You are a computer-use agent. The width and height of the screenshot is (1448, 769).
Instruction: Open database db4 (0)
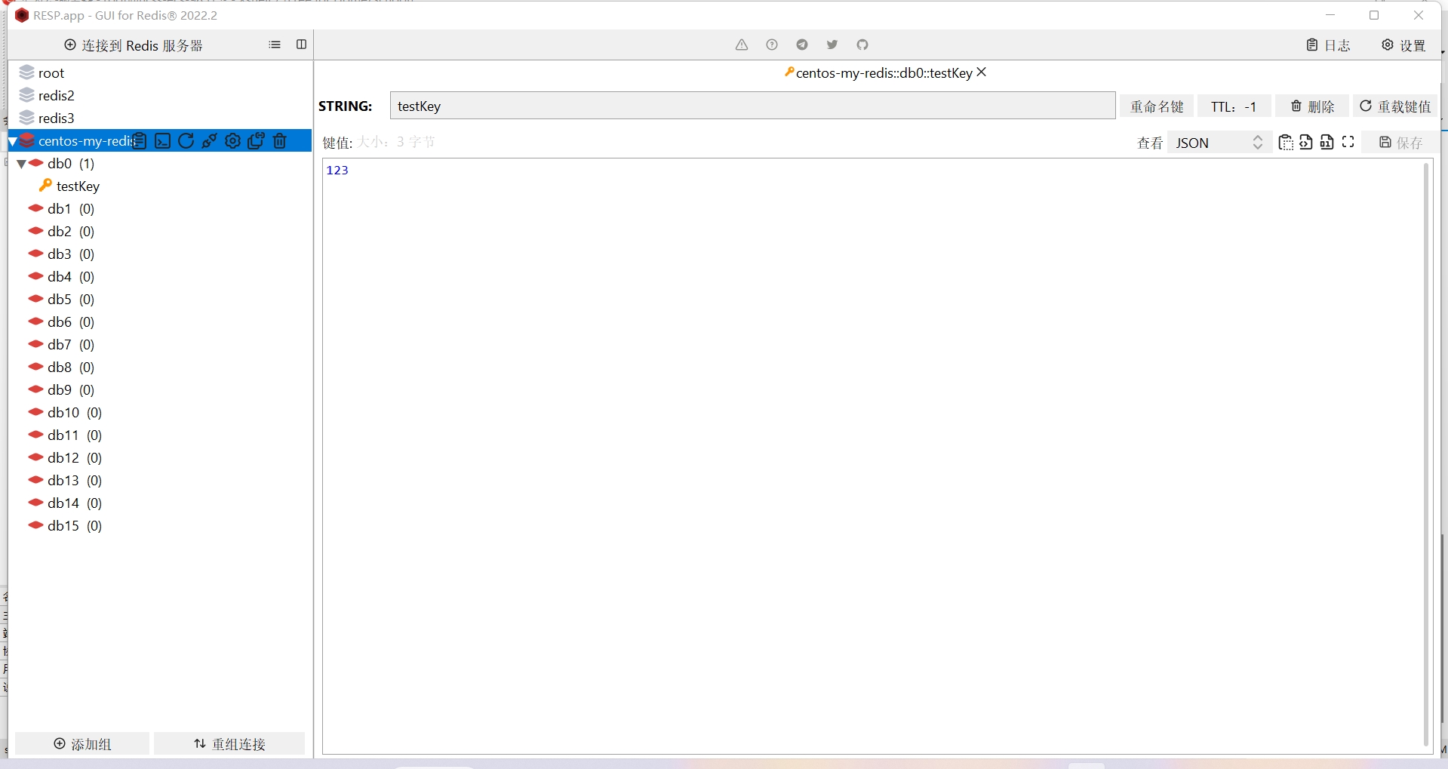click(71, 277)
